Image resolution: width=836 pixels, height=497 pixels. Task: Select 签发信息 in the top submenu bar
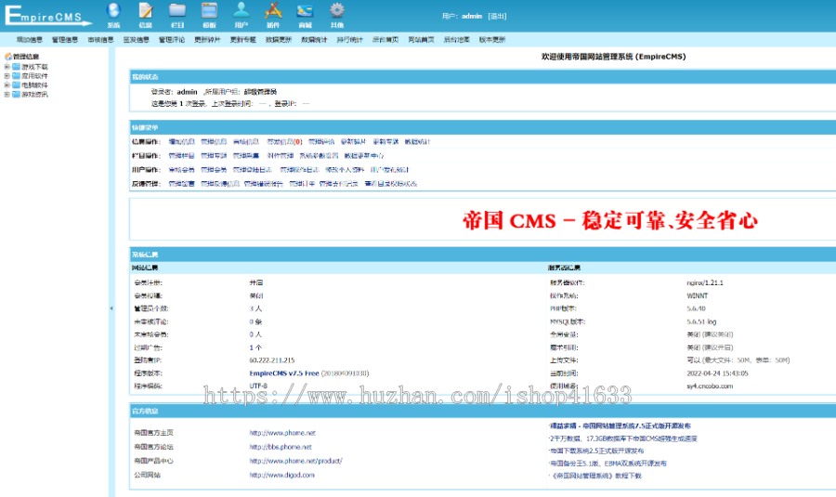136,39
